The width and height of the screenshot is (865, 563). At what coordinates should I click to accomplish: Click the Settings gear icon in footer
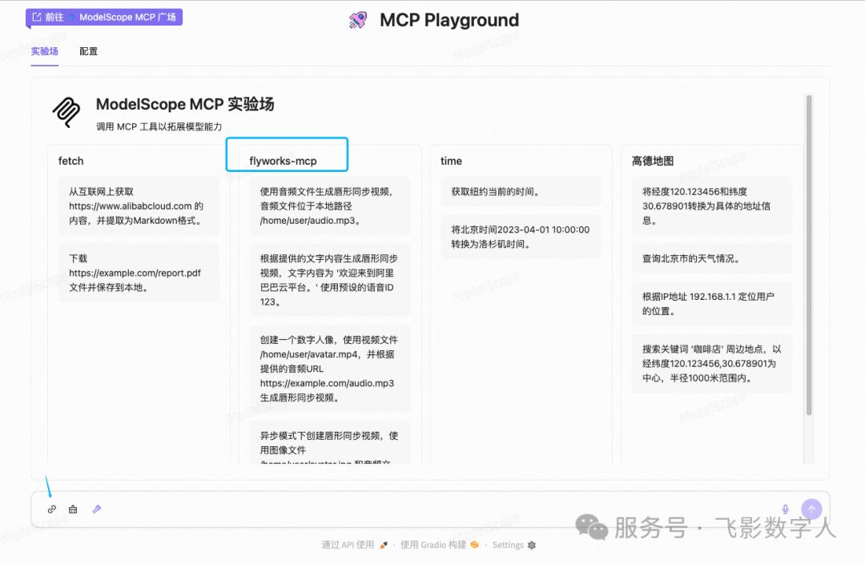[532, 545]
